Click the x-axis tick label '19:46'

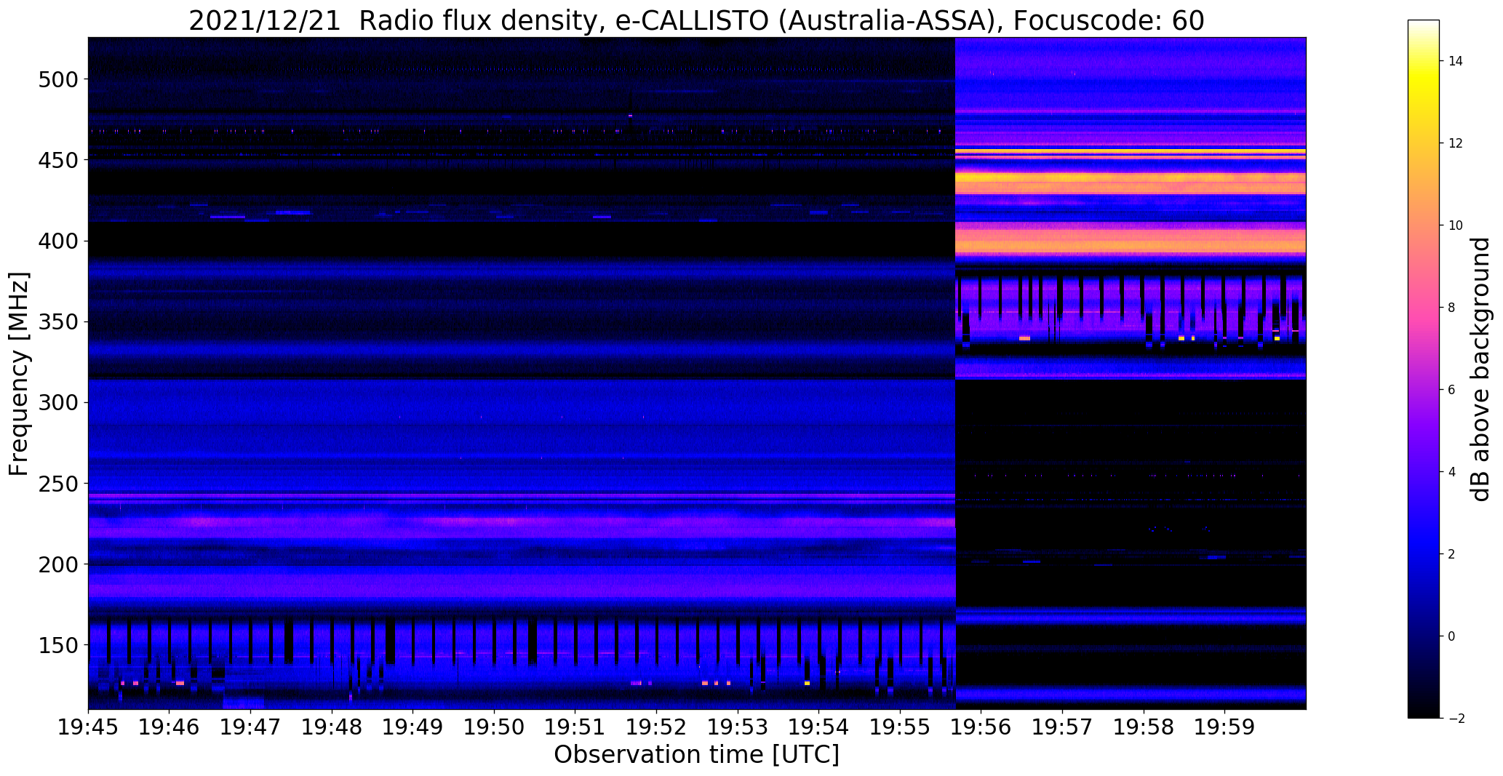(x=170, y=727)
